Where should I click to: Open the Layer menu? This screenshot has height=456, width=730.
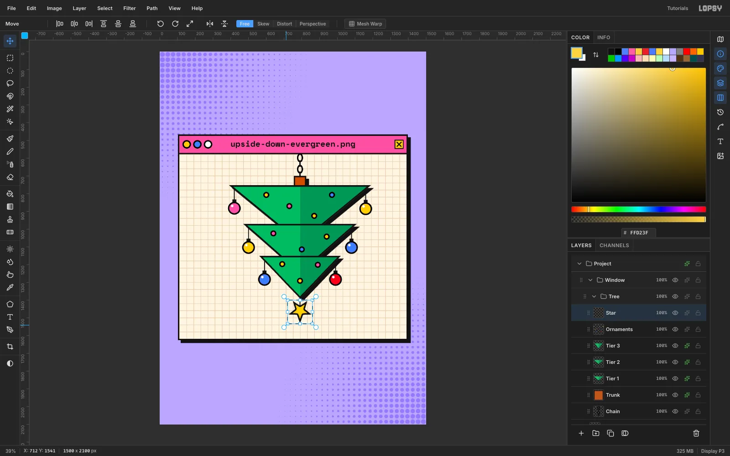click(x=79, y=8)
